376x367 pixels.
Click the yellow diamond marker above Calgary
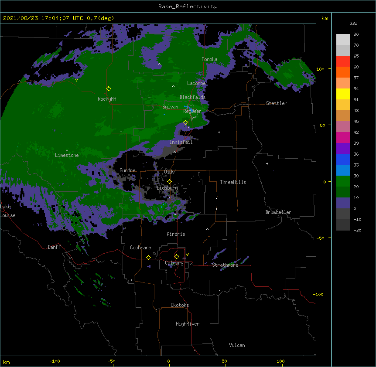pos(177,257)
